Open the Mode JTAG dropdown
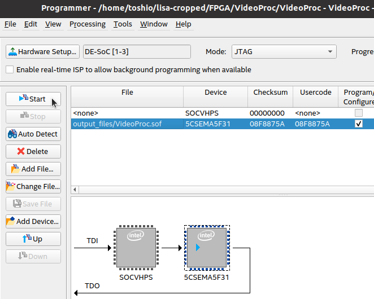Viewport: 374px width, 299px height. click(x=284, y=52)
